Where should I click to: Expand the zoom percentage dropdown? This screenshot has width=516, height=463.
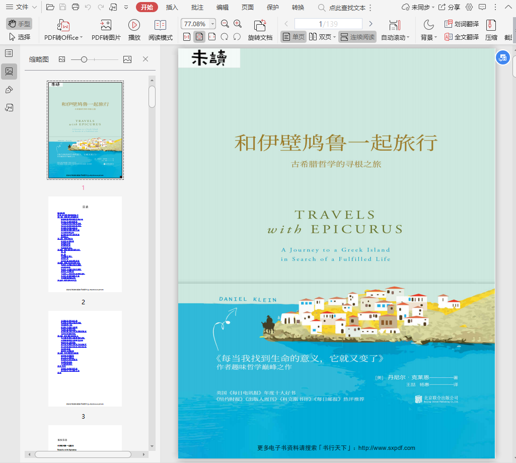[x=212, y=24]
